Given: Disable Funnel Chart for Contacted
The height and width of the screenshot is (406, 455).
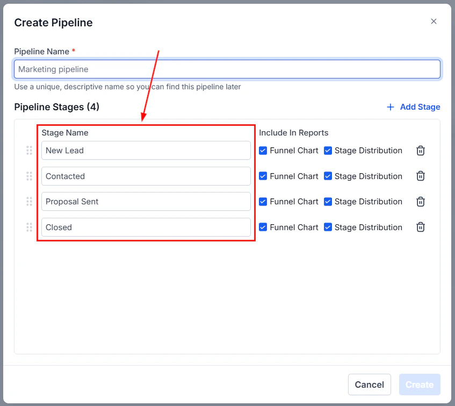Looking at the screenshot, I should point(263,176).
